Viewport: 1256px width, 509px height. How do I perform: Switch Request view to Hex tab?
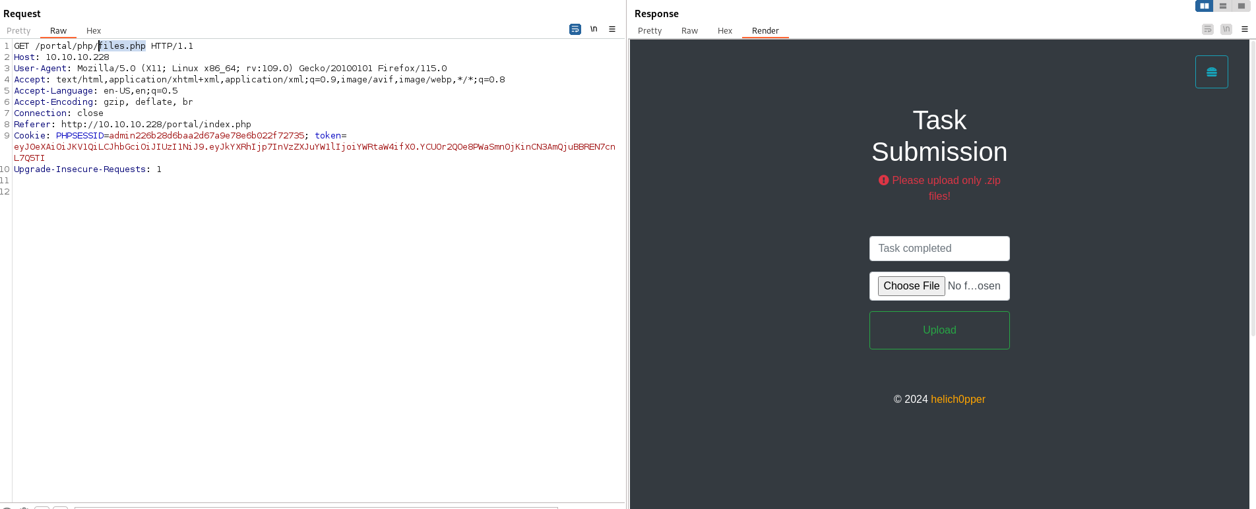tap(94, 31)
